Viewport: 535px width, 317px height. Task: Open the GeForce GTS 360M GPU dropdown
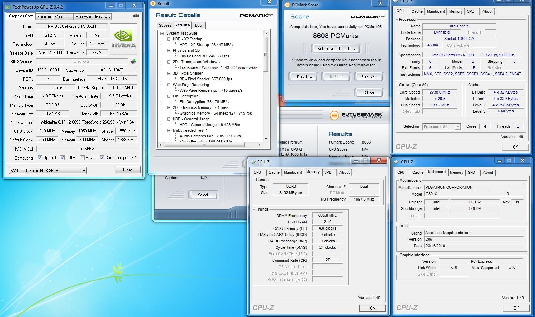pyautogui.click(x=48, y=171)
